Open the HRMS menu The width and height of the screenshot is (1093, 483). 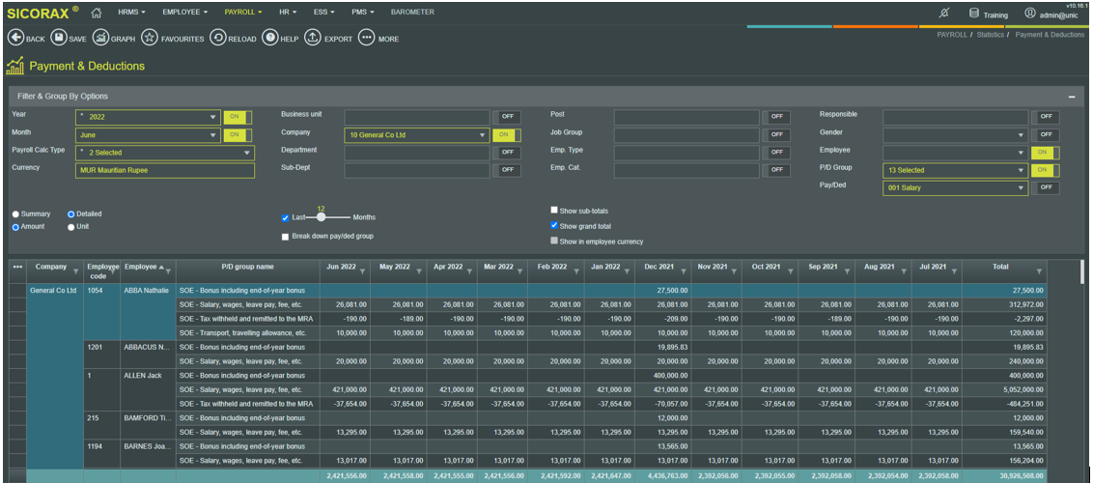131,13
